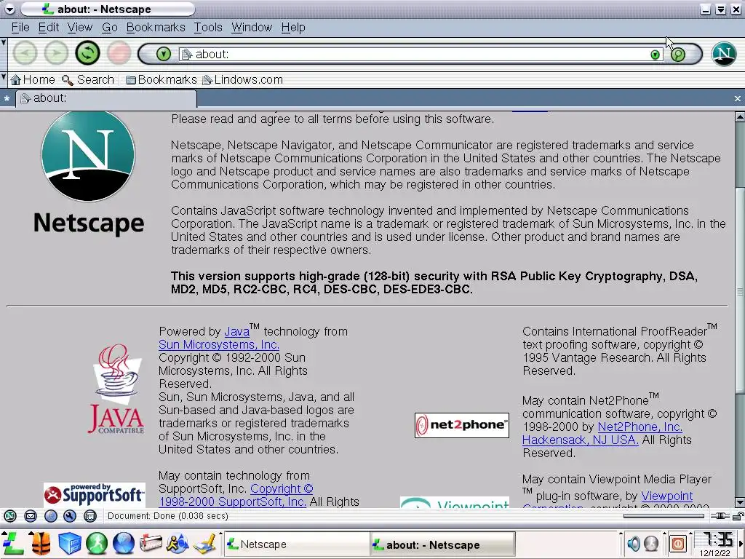The width and height of the screenshot is (745, 559).
Task: Follow the Java hyperlink
Action: click(x=236, y=331)
